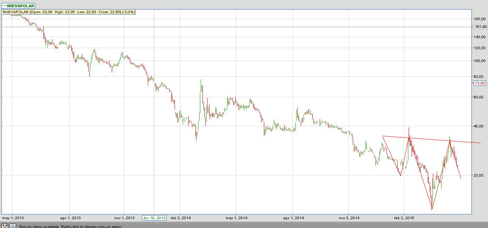This screenshot has height=228, width=488.
Task: Click the may 1, 2013 date label
Action: (x=13, y=218)
